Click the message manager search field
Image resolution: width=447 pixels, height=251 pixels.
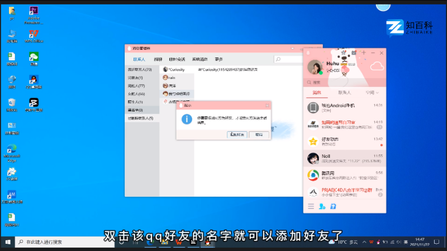pyautogui.click(x=288, y=59)
